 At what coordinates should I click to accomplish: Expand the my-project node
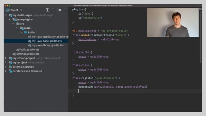(x=6, y=62)
